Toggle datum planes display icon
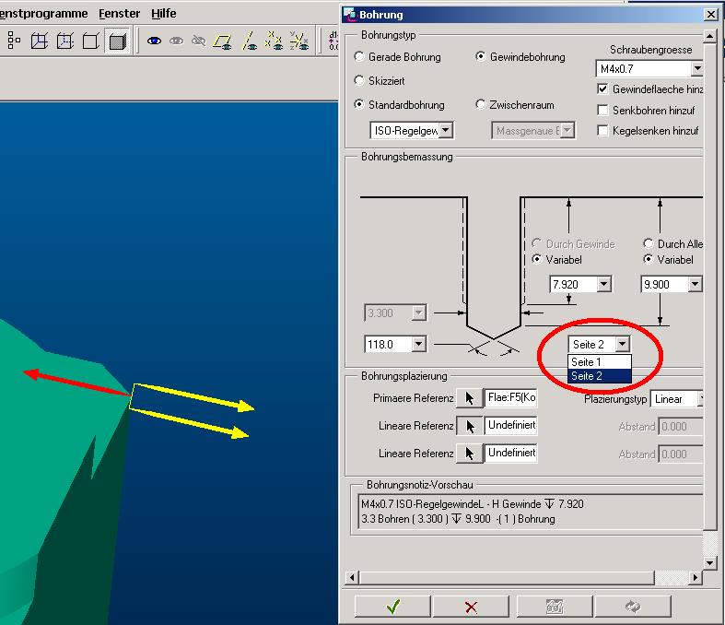This screenshot has width=725, height=625. tap(222, 41)
